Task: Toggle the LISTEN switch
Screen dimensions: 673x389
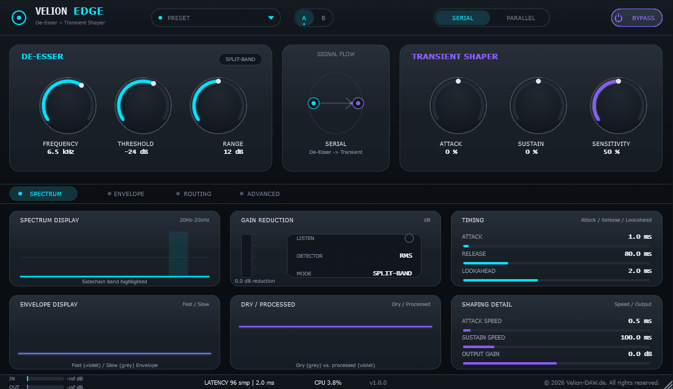Action: (x=409, y=238)
